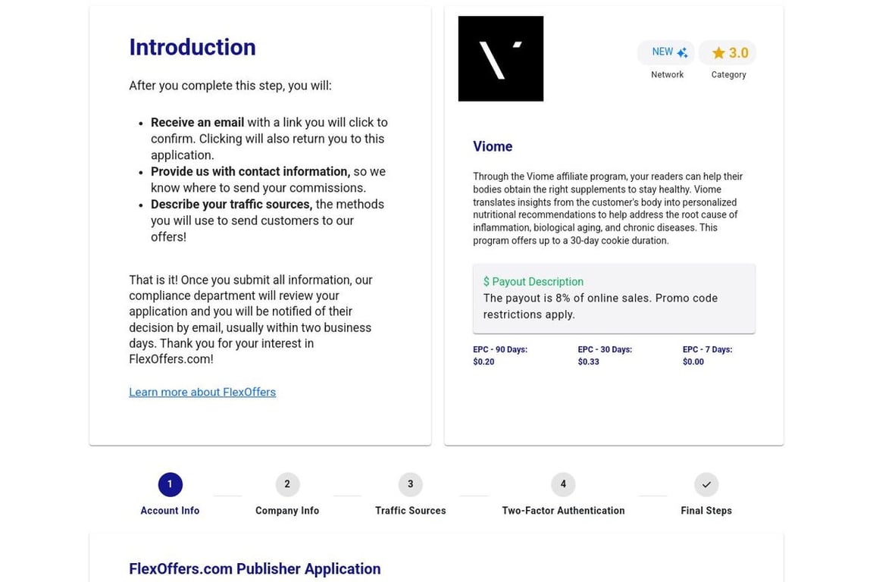The height and width of the screenshot is (582, 873).
Task: Click the FlexOffers.com Publisher Application heading
Action: [x=255, y=568]
